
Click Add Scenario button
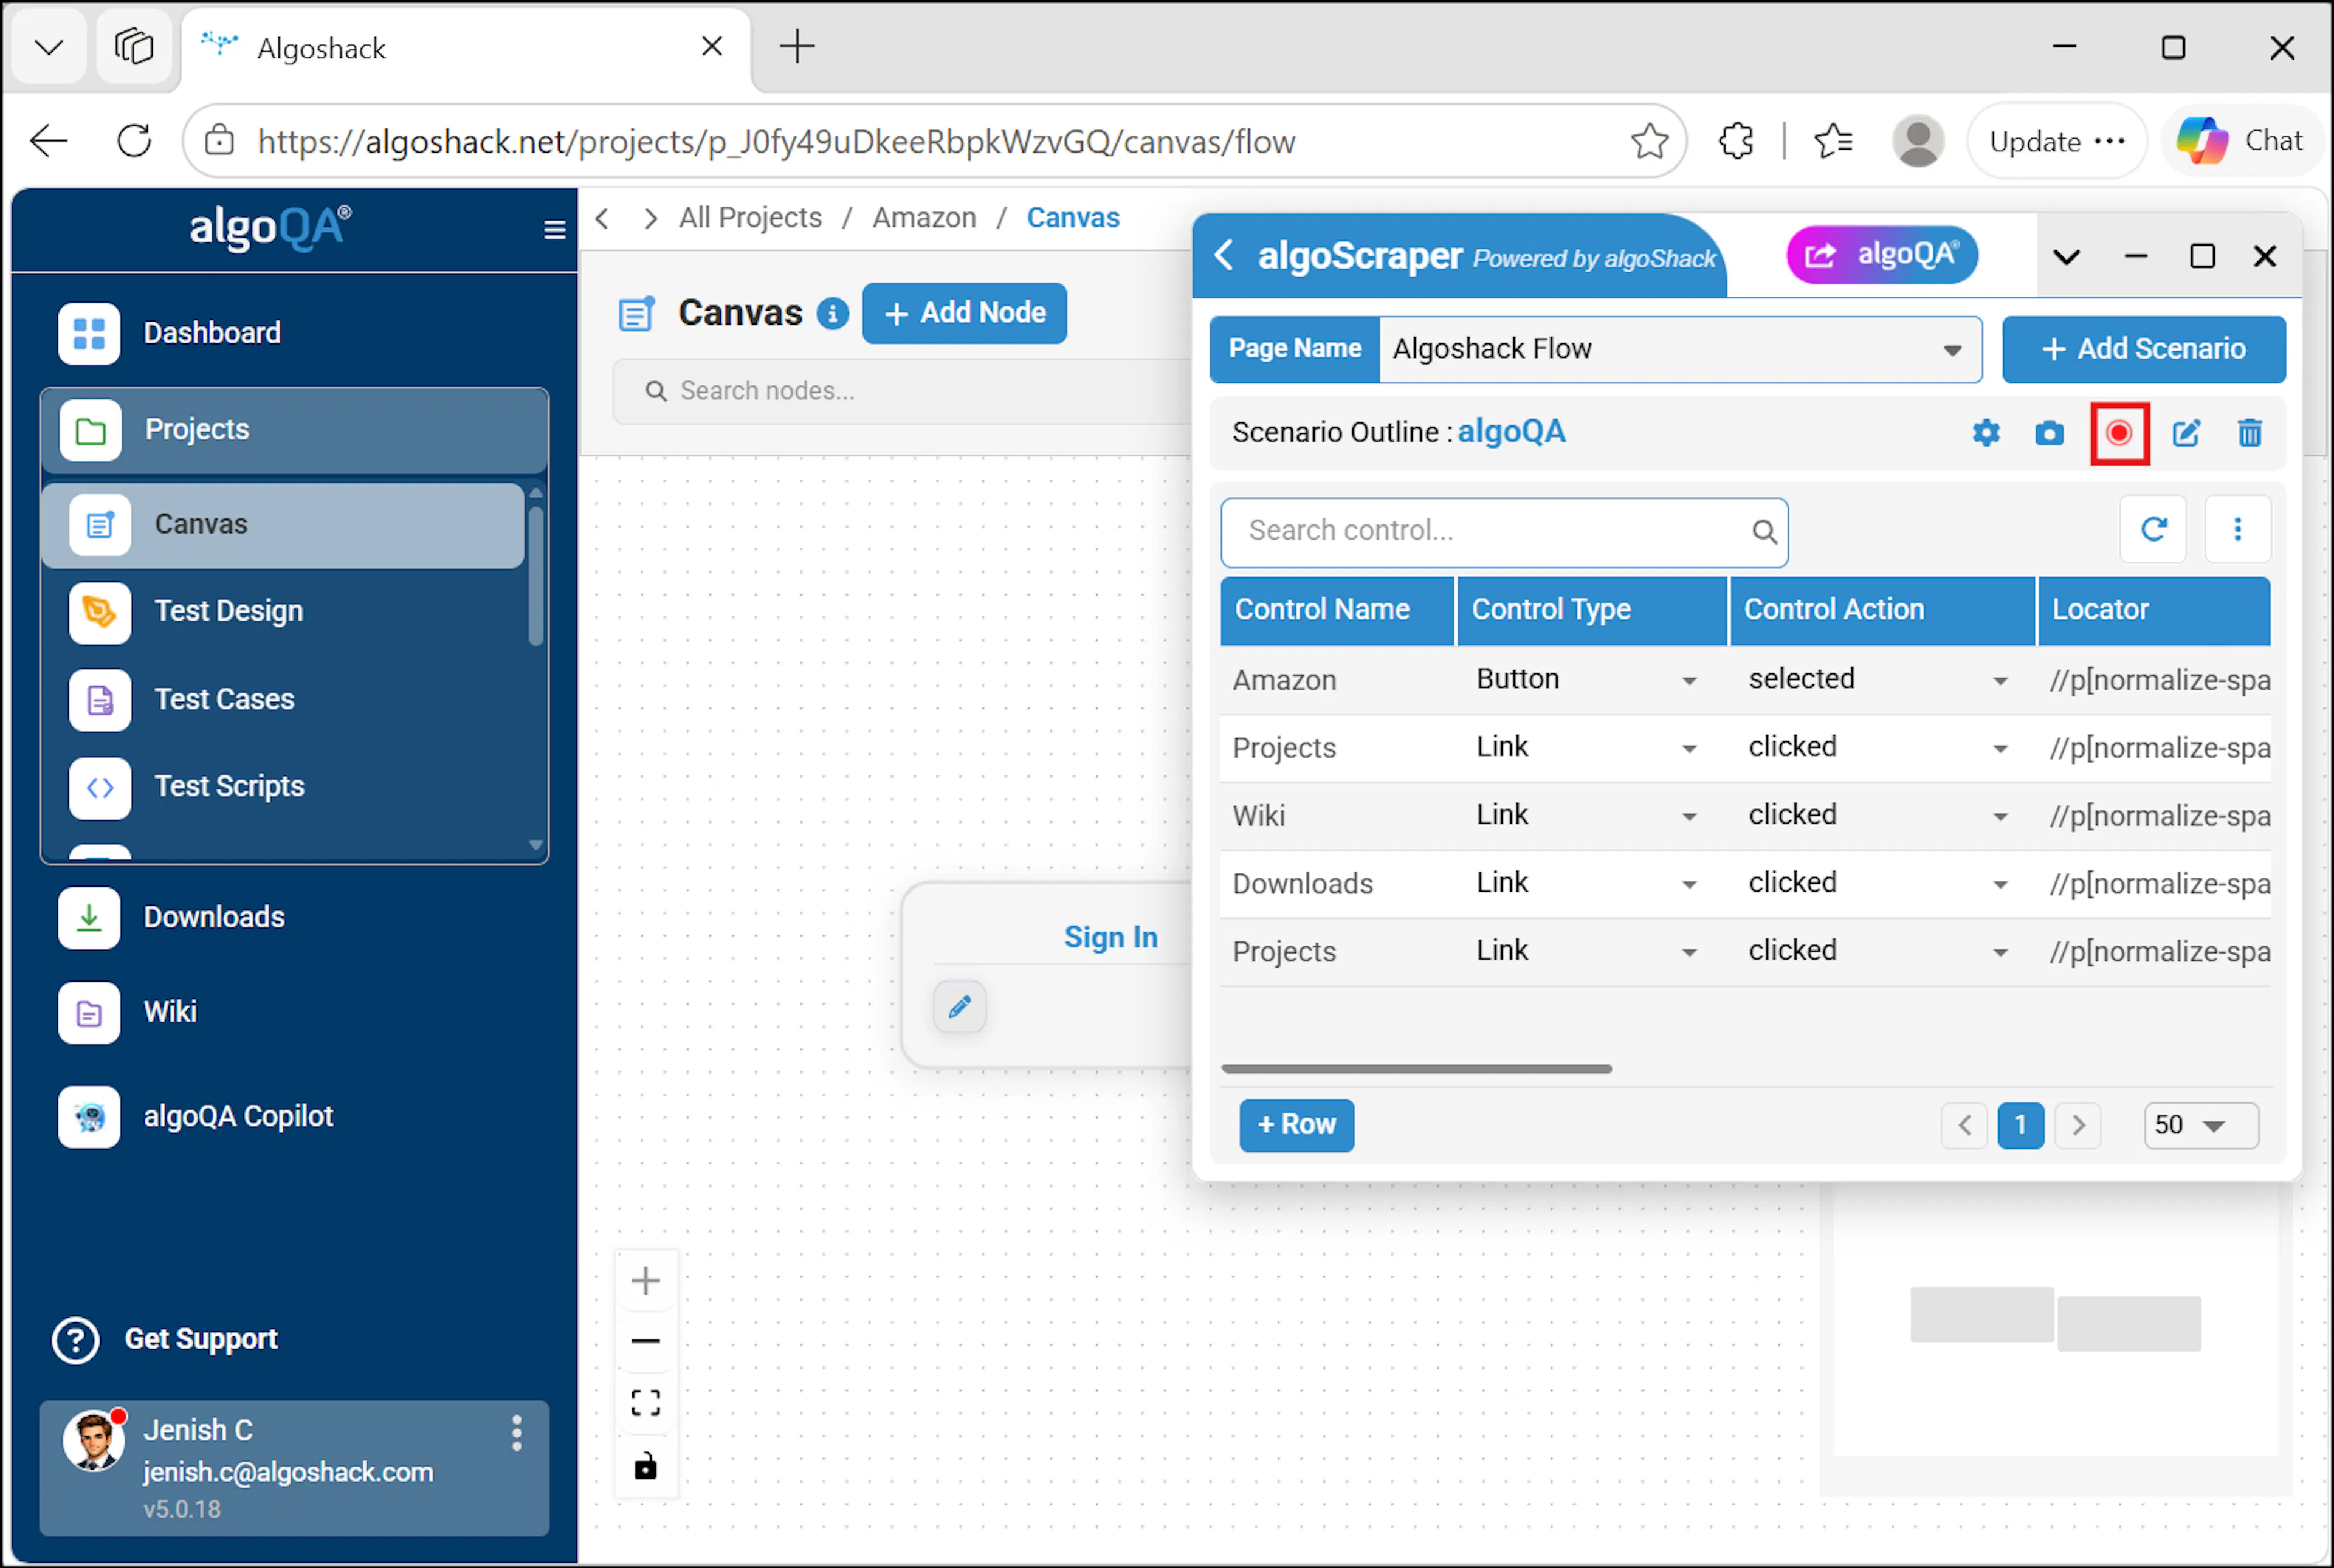(2143, 349)
